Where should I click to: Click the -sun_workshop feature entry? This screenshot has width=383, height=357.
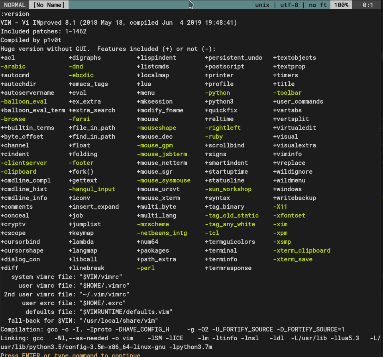click(228, 189)
